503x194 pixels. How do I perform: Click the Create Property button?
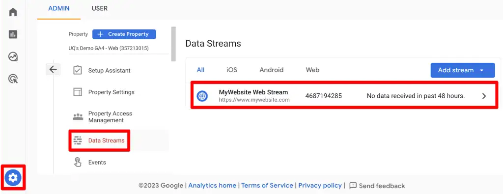coord(124,34)
